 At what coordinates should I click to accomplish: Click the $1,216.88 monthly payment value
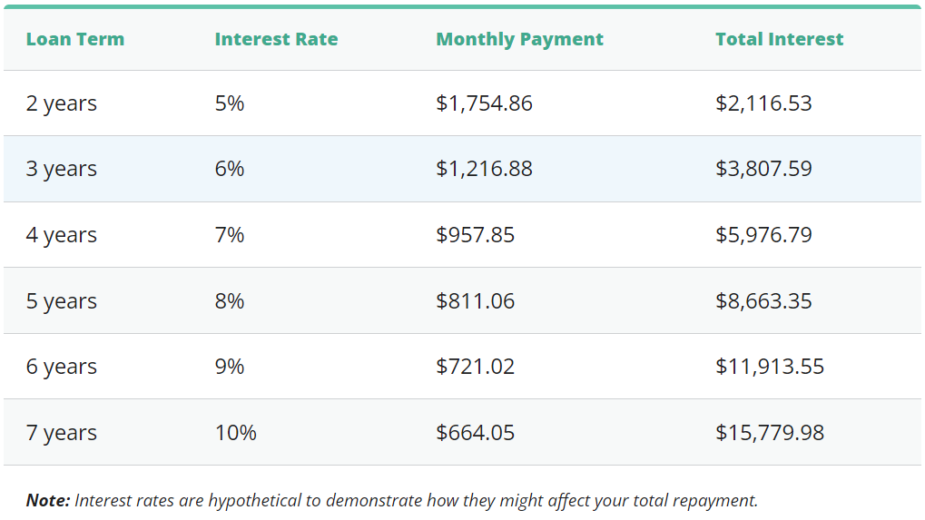coord(484,170)
